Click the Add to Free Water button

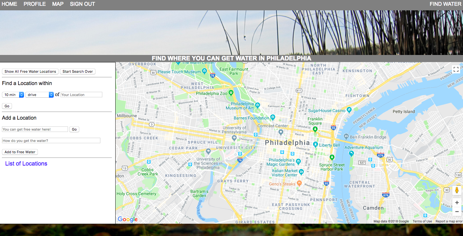coord(20,152)
